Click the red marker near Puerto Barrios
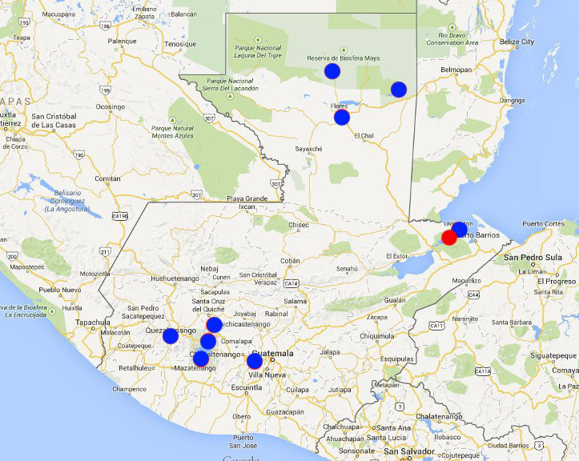Image resolution: width=579 pixels, height=461 pixels. (x=449, y=237)
